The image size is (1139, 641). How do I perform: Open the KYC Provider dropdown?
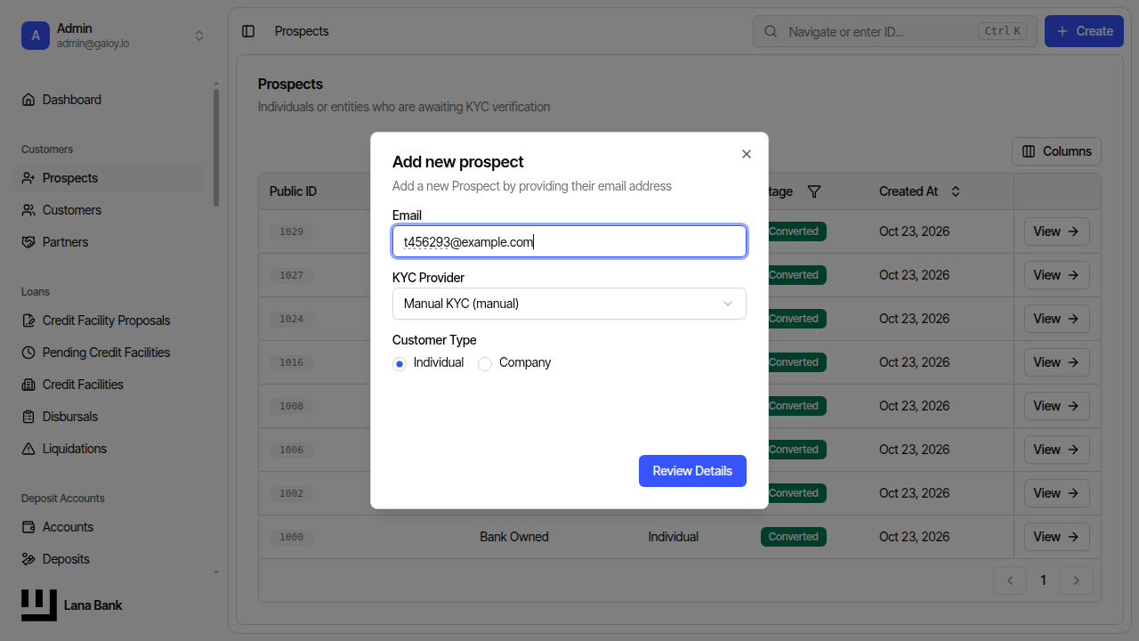pyautogui.click(x=569, y=304)
